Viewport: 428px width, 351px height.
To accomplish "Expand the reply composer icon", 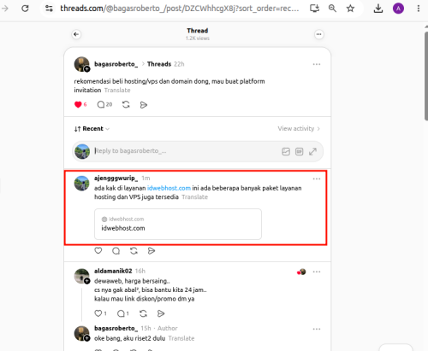I will point(312,151).
